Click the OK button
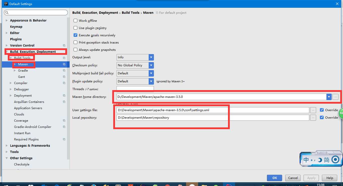This screenshot has height=186, width=343. 274,178
